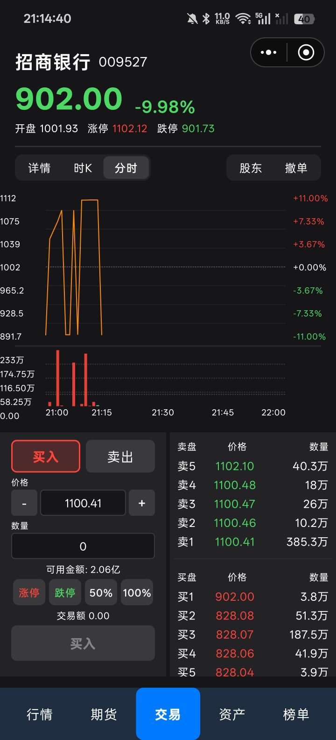Screen dimensions: 336x740
Task: Tap the mini-program close circle icon
Action: tap(306, 52)
